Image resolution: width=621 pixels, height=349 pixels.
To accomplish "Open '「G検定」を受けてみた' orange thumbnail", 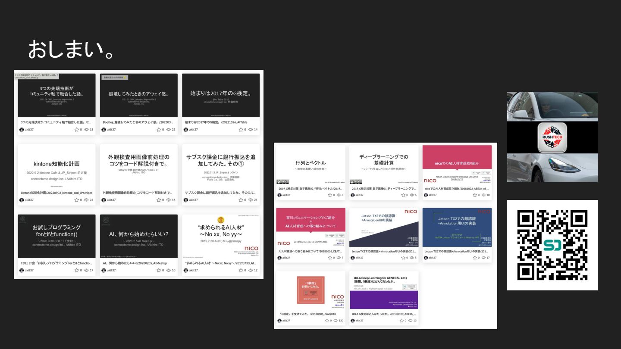I will point(310,290).
